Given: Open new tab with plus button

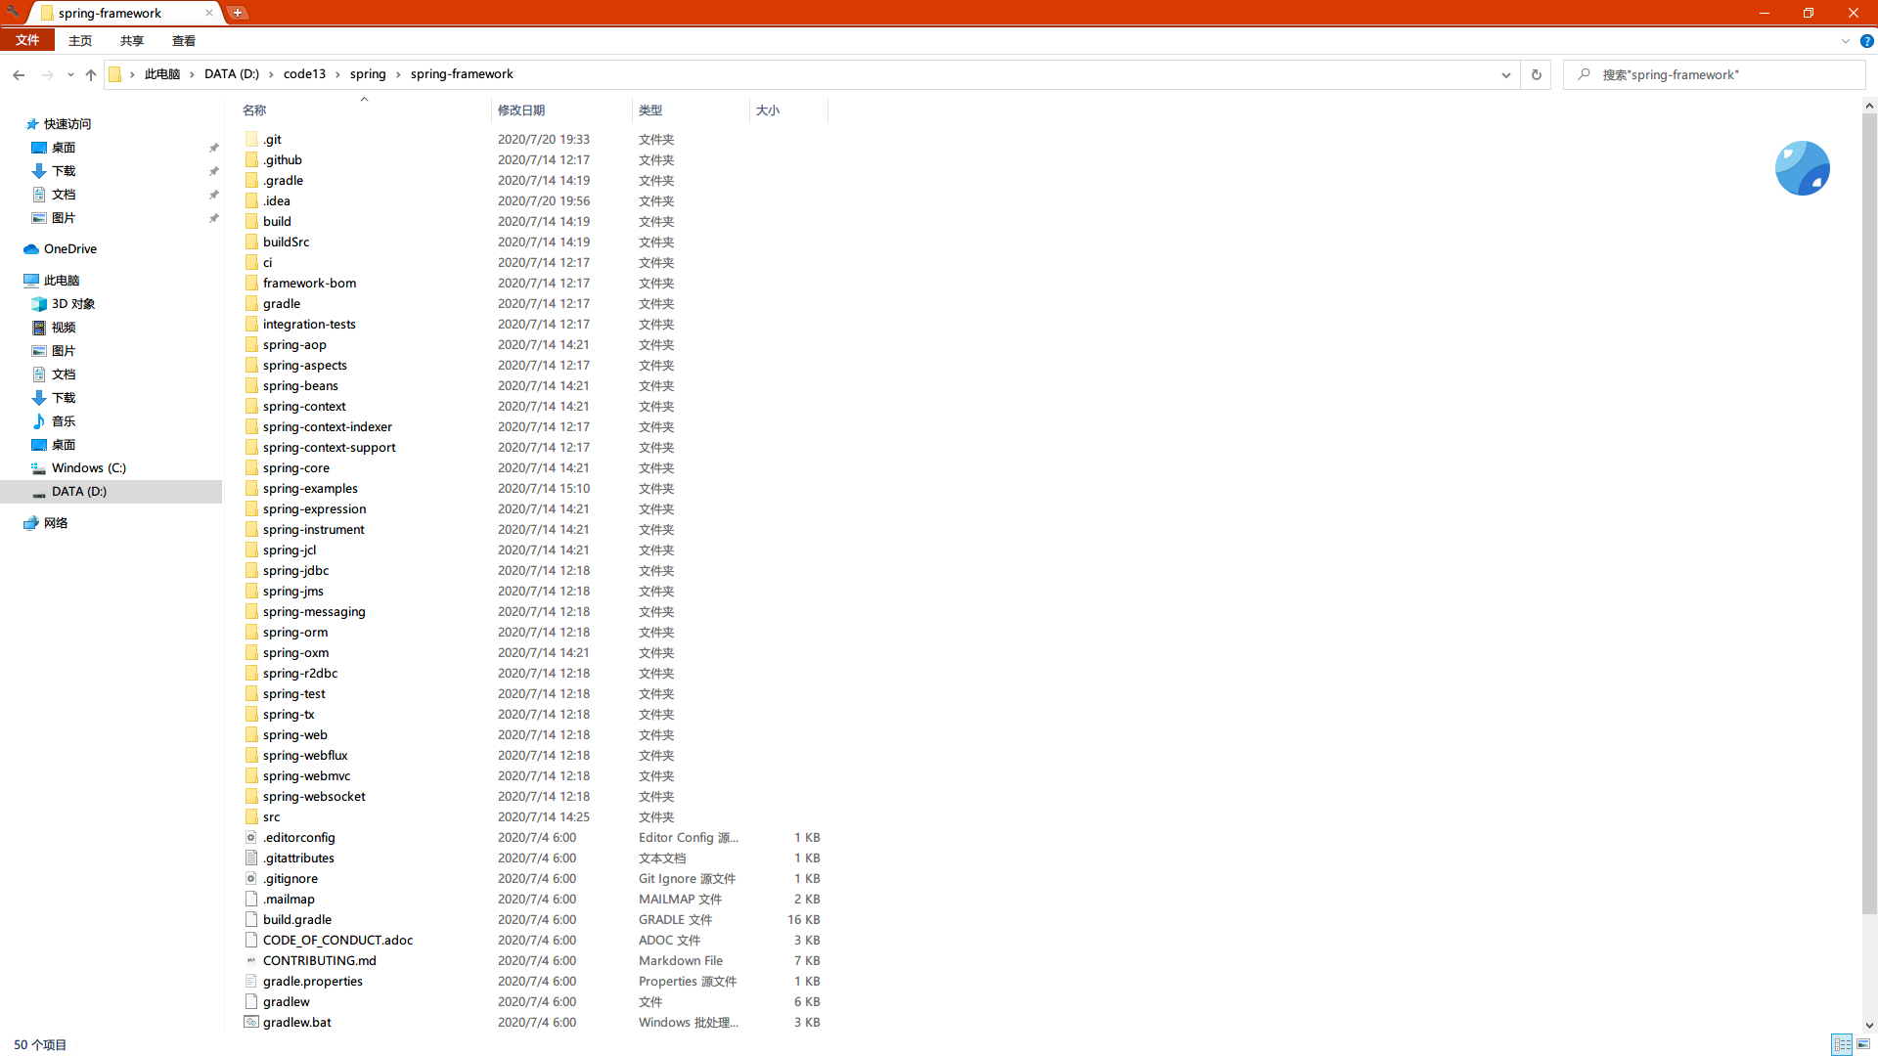Looking at the screenshot, I should click(x=238, y=13).
